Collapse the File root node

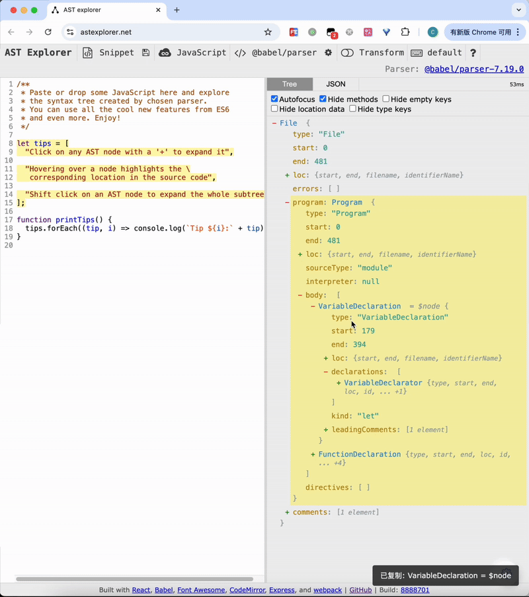274,123
